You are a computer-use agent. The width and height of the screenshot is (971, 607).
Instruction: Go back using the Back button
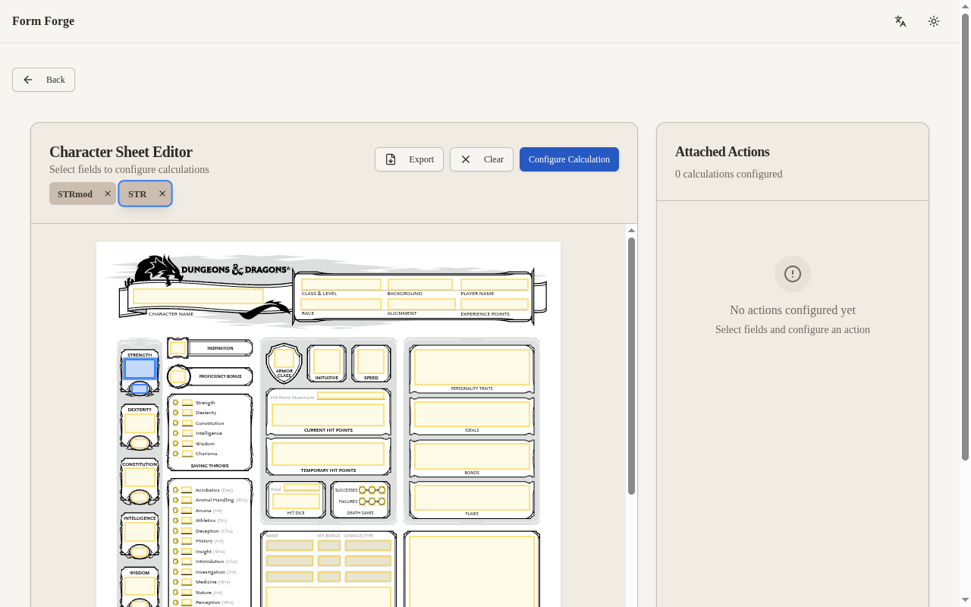pos(43,80)
